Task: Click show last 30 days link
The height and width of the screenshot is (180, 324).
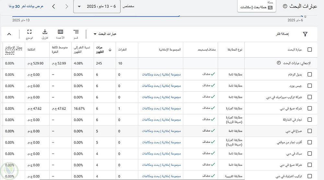Action: (29, 6)
